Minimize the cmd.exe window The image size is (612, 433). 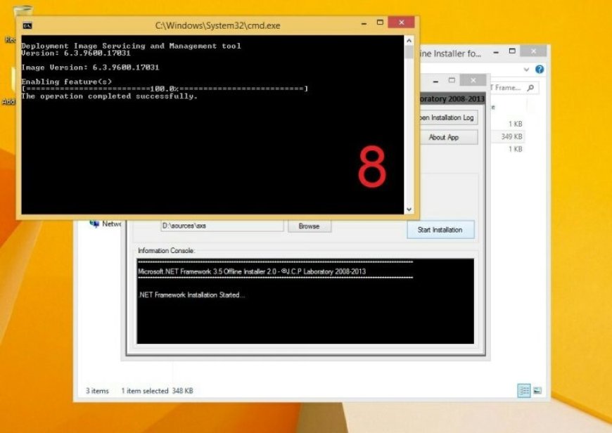click(364, 23)
